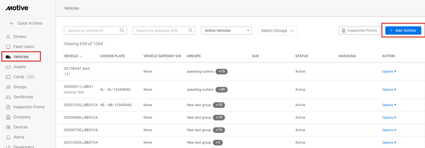Click the Vehicles page title

coord(71,8)
